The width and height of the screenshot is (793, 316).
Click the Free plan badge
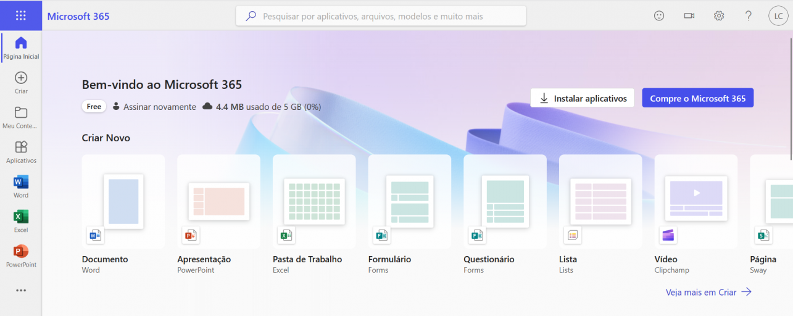(x=94, y=107)
